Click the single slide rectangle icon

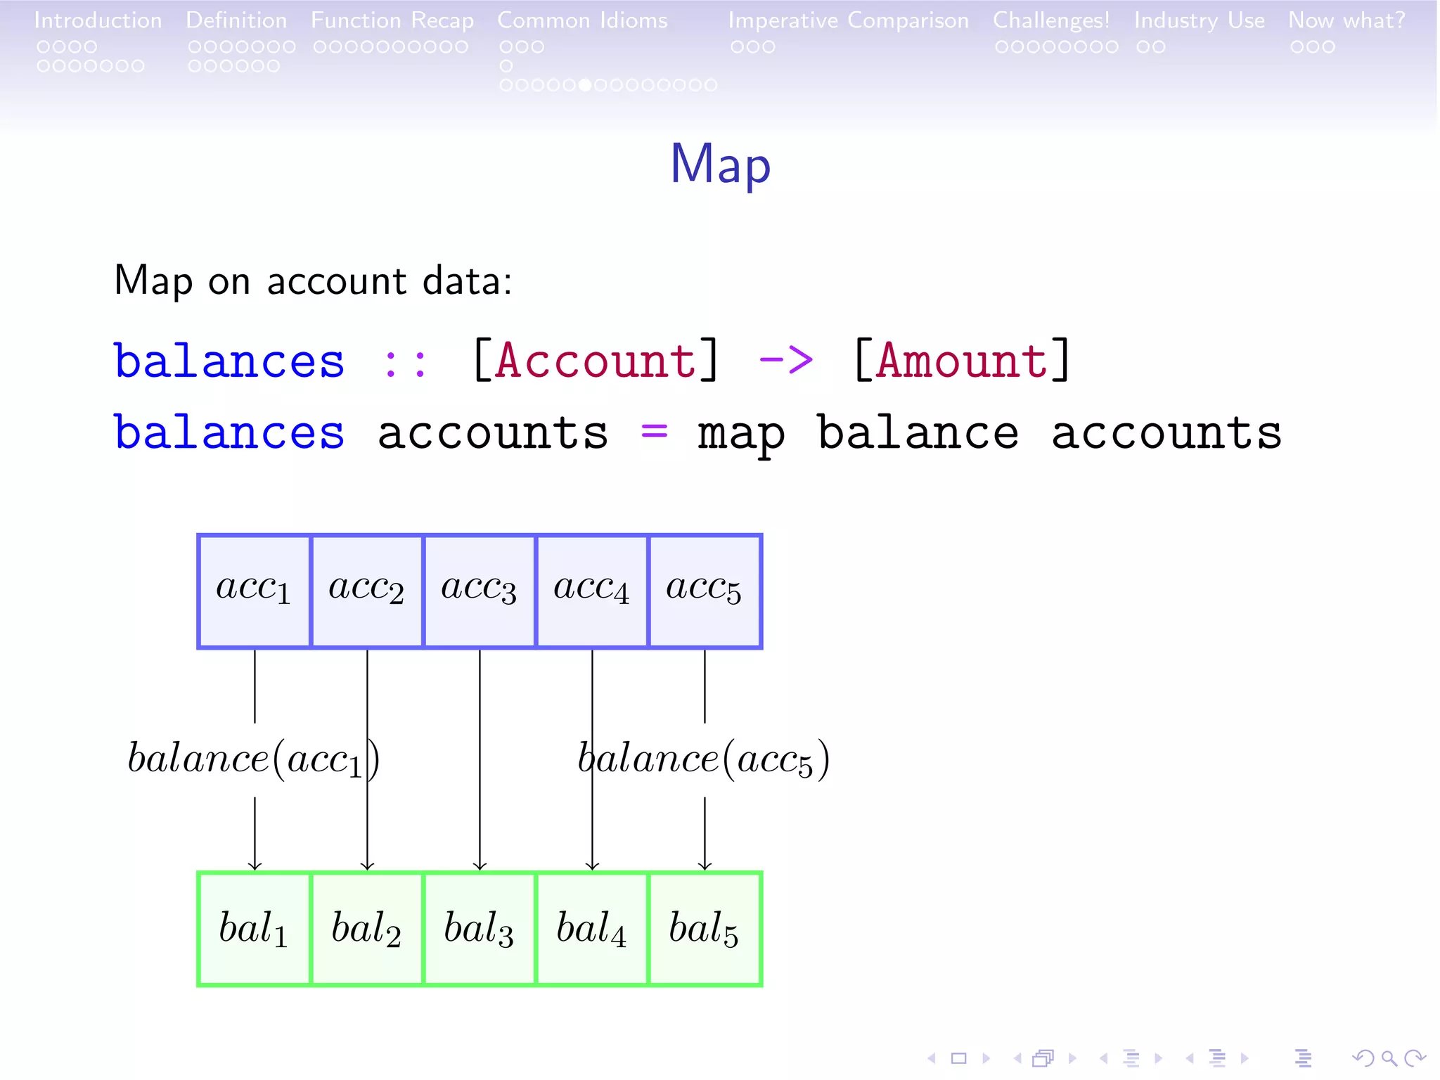[x=958, y=1058]
